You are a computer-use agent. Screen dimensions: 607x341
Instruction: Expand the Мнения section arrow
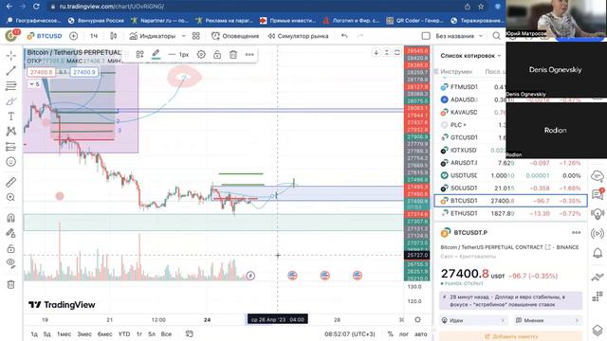tap(577, 320)
